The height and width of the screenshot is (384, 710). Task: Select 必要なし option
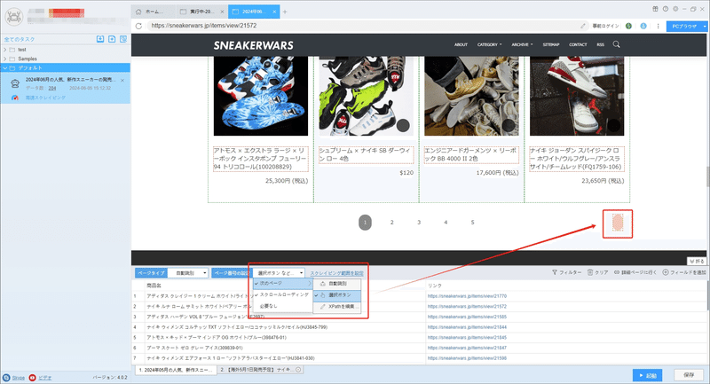coord(283,306)
